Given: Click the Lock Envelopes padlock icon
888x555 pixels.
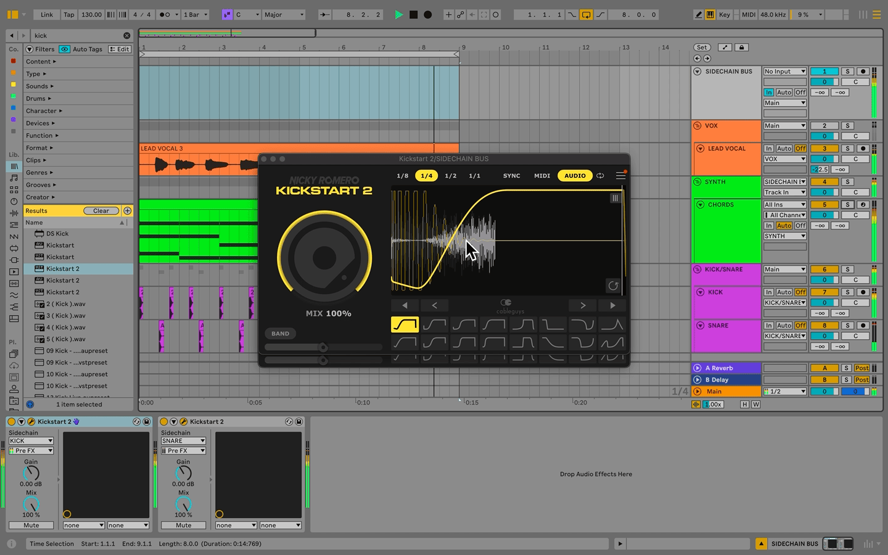Looking at the screenshot, I should coord(741,47).
